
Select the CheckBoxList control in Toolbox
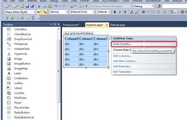coord(22,34)
